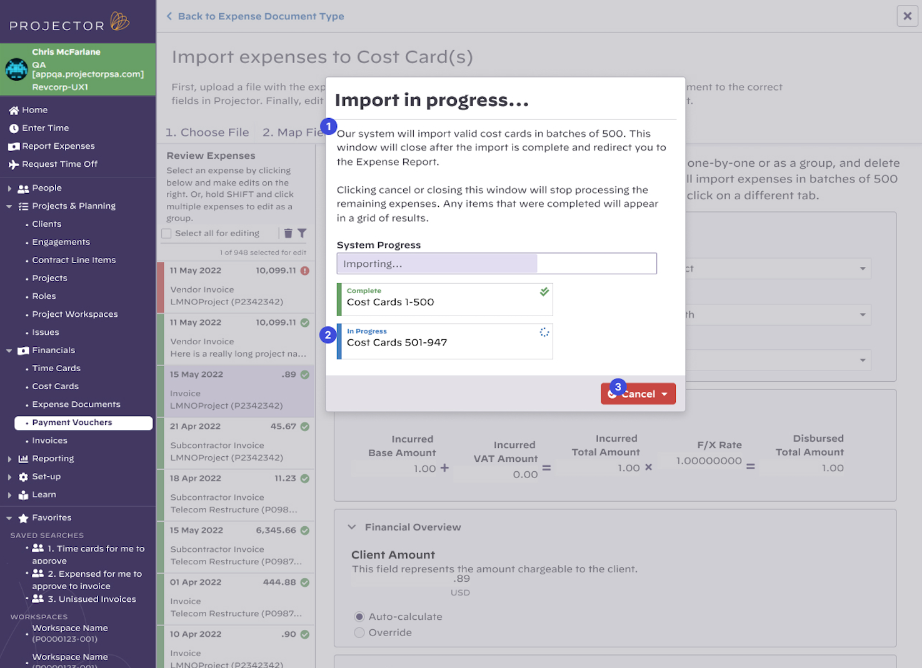922x668 pixels.
Task: Click the Importing progress bar
Action: [x=497, y=264]
